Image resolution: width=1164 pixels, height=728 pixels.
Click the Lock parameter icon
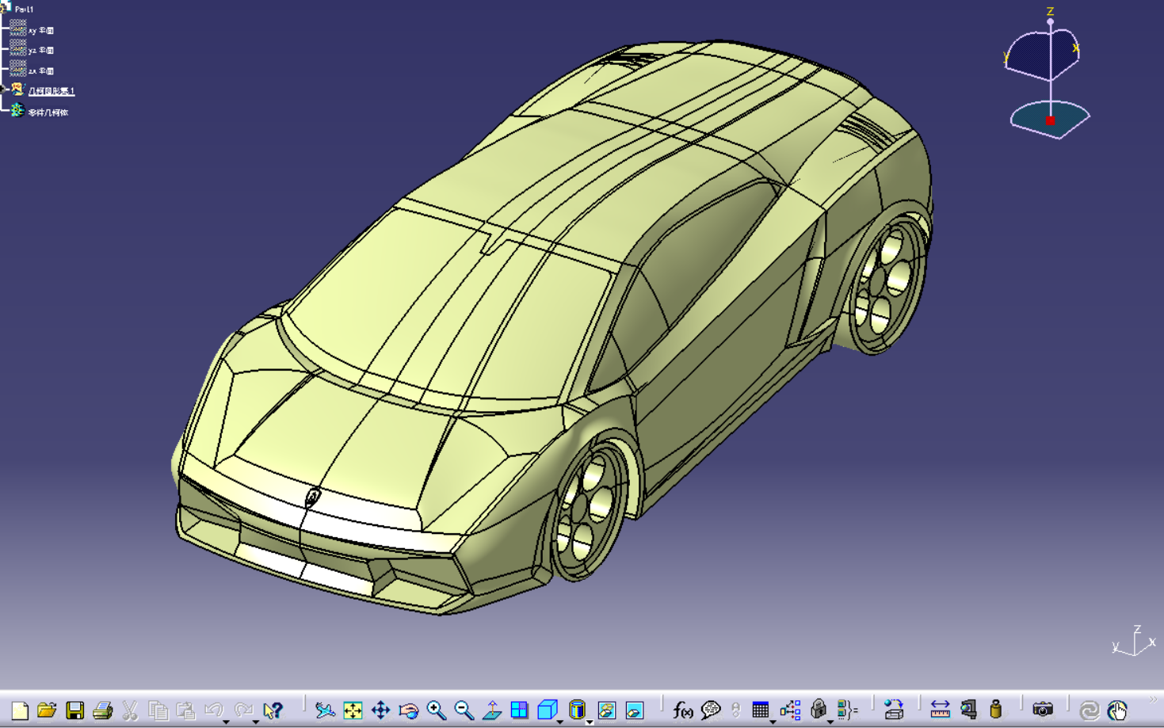click(819, 711)
